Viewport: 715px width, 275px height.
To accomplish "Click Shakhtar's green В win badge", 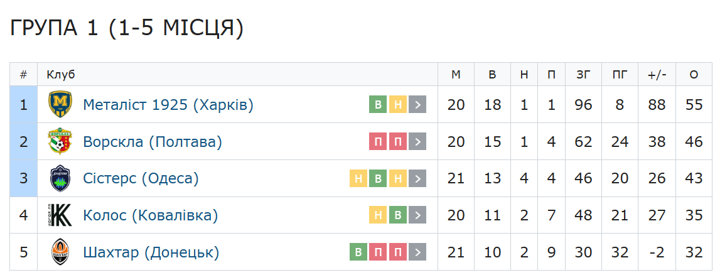I will pos(358,253).
